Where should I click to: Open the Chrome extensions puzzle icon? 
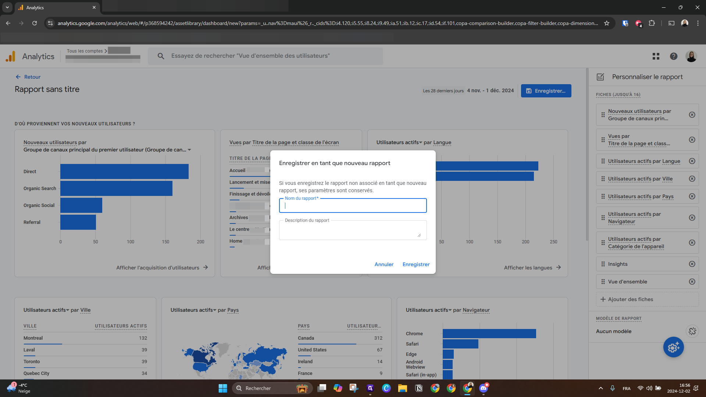point(652,23)
